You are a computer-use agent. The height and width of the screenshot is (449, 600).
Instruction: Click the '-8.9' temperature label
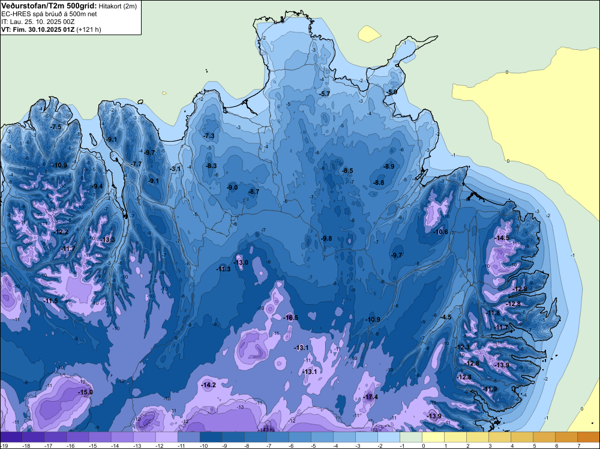389,166
